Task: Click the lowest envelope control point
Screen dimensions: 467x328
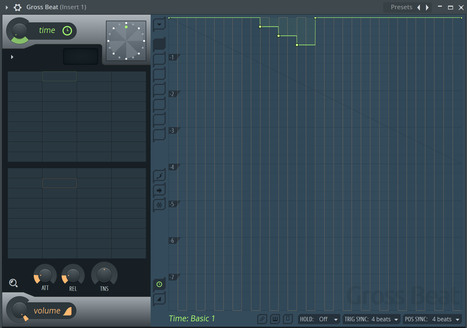Action: click(x=297, y=45)
